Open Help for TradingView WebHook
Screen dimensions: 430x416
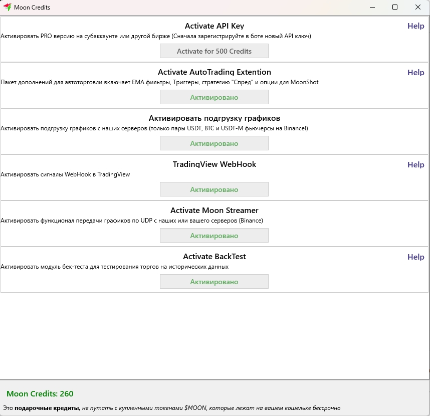coord(415,164)
